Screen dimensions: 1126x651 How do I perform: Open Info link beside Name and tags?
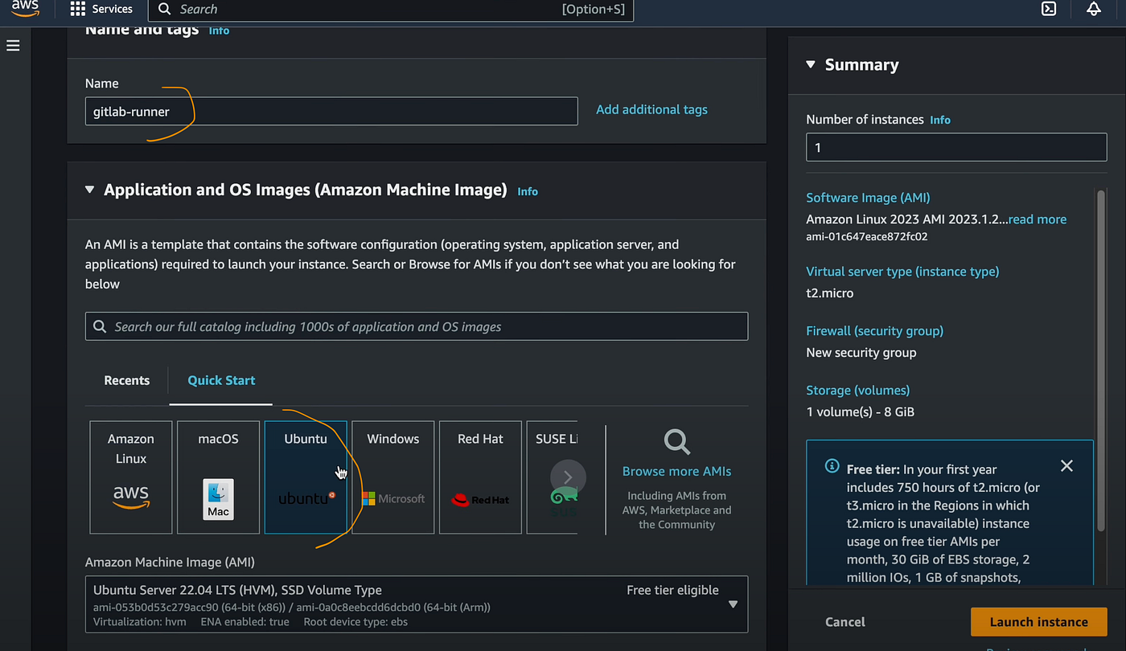(219, 30)
